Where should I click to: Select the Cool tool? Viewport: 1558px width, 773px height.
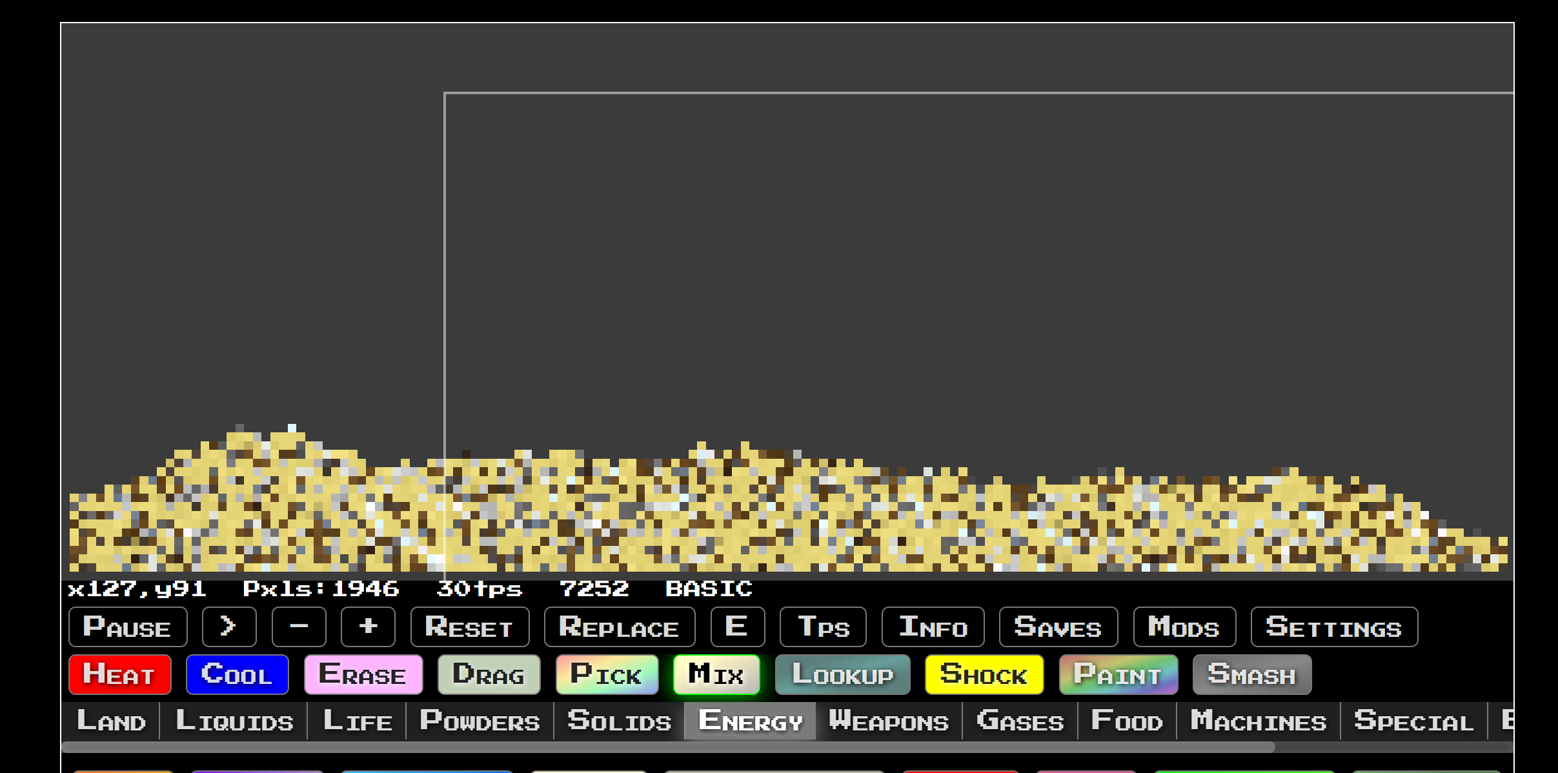237,675
